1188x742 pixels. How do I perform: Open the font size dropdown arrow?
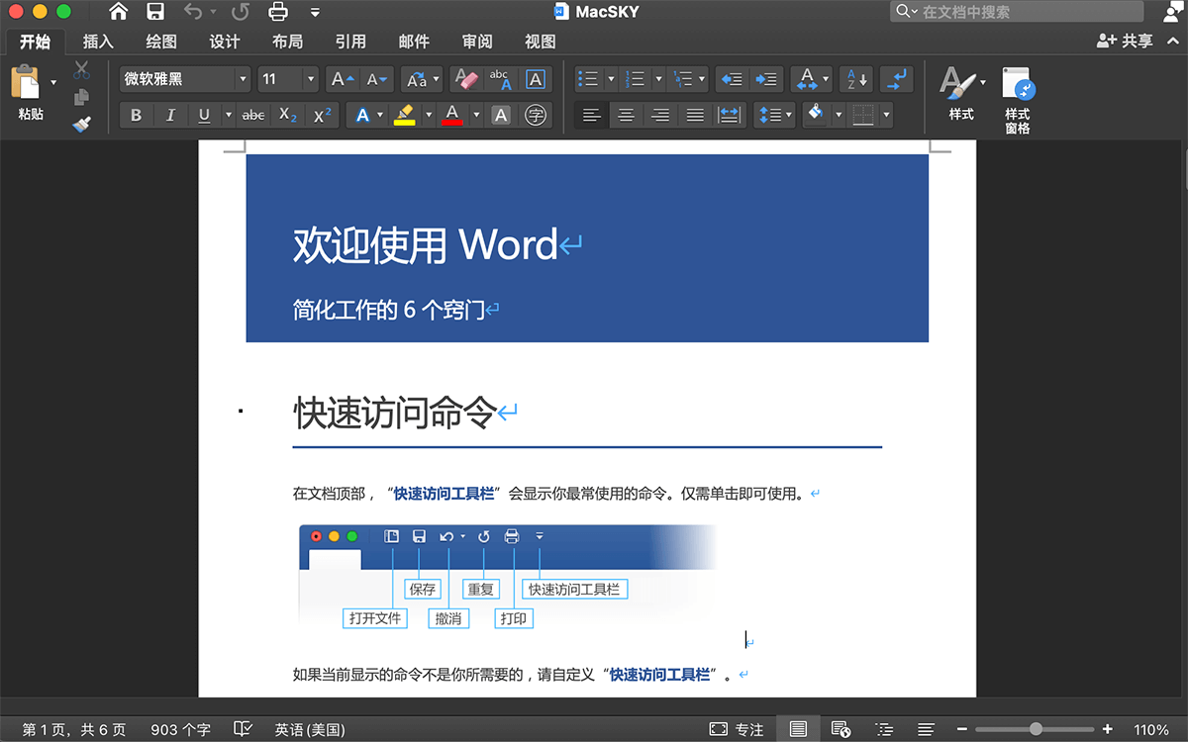click(311, 79)
